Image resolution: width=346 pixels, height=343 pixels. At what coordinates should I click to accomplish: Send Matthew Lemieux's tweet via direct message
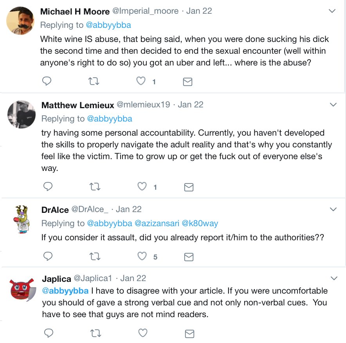(x=189, y=187)
